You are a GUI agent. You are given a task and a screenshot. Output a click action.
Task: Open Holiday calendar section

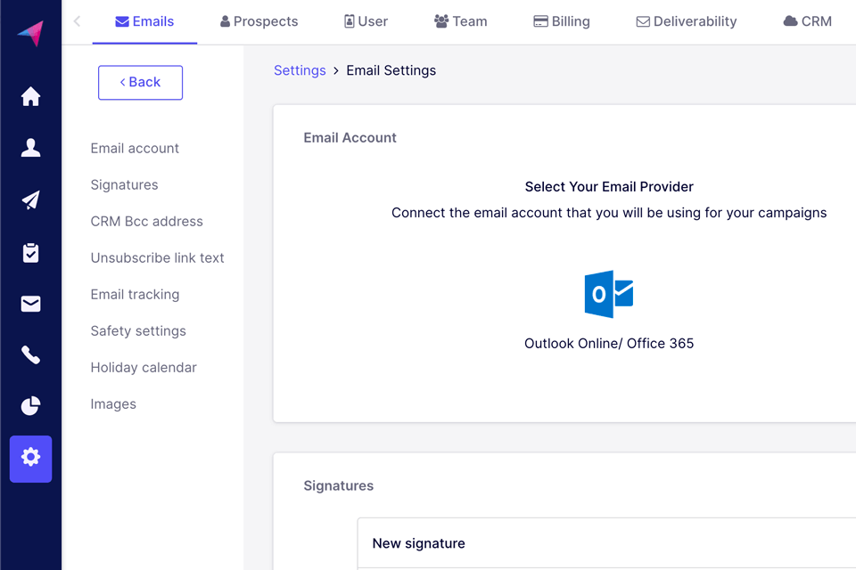(144, 368)
